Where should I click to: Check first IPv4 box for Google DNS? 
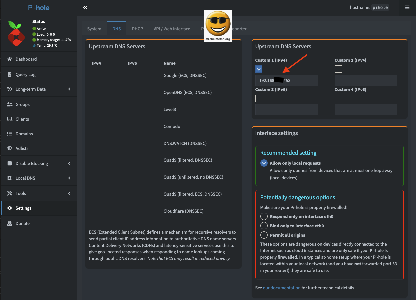pos(96,78)
